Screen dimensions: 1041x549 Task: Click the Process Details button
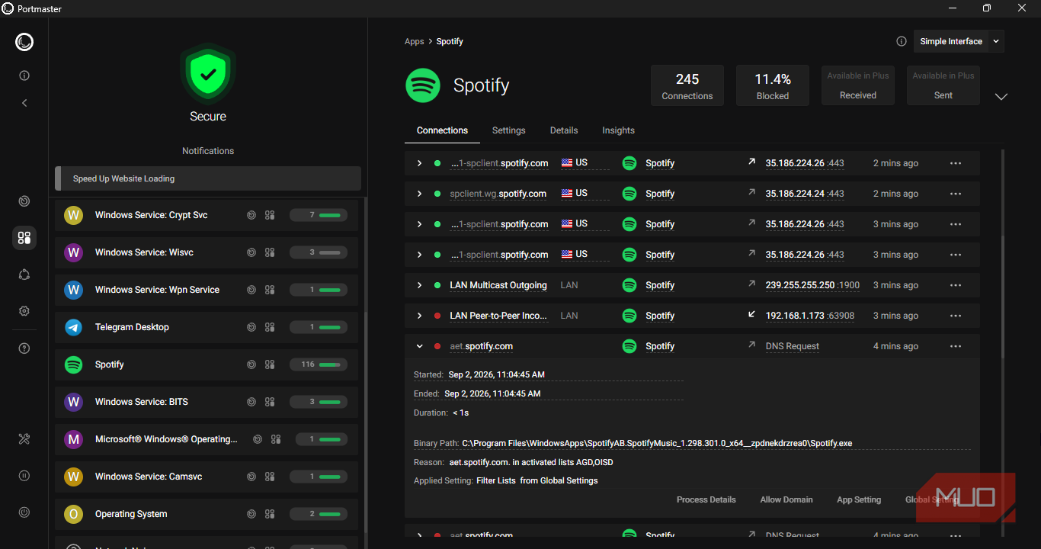pos(706,499)
